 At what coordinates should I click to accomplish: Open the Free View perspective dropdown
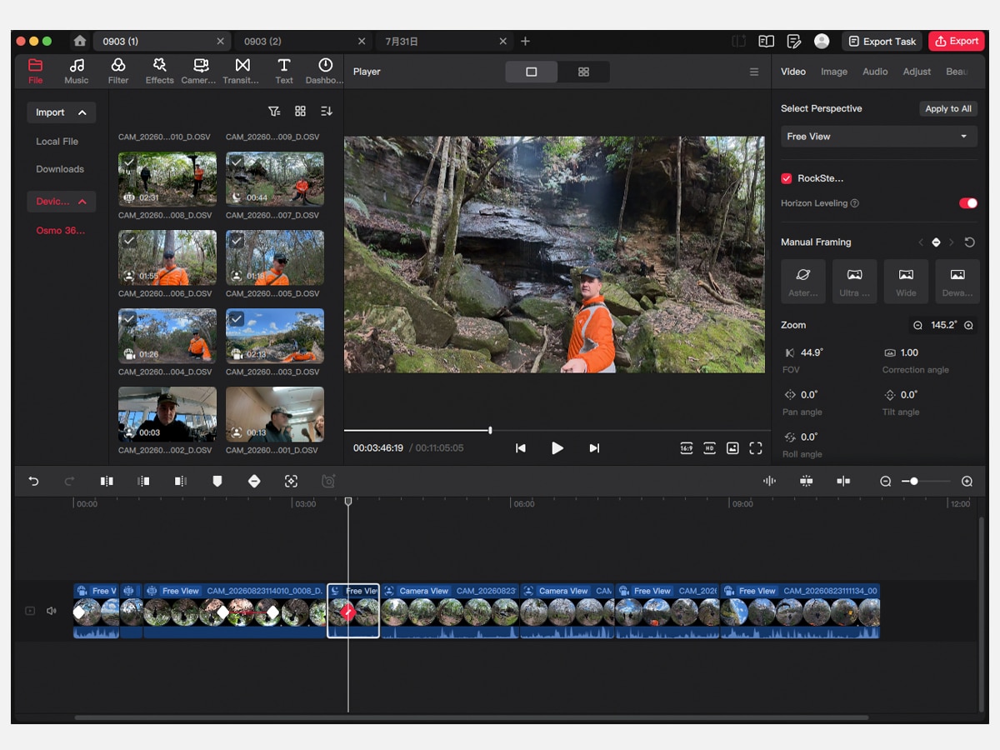click(879, 137)
